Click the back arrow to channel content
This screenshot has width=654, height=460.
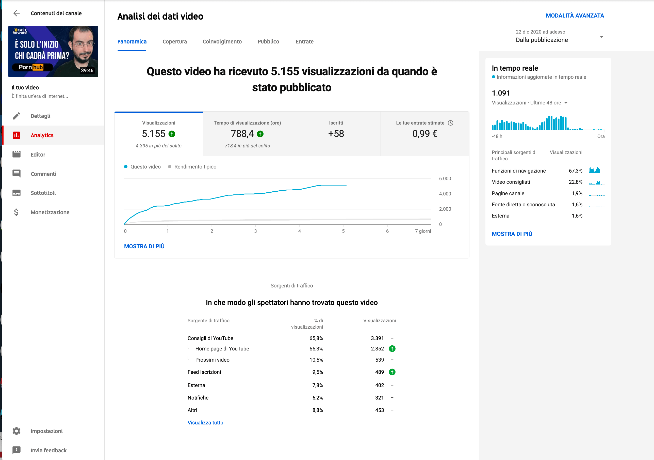(x=17, y=13)
